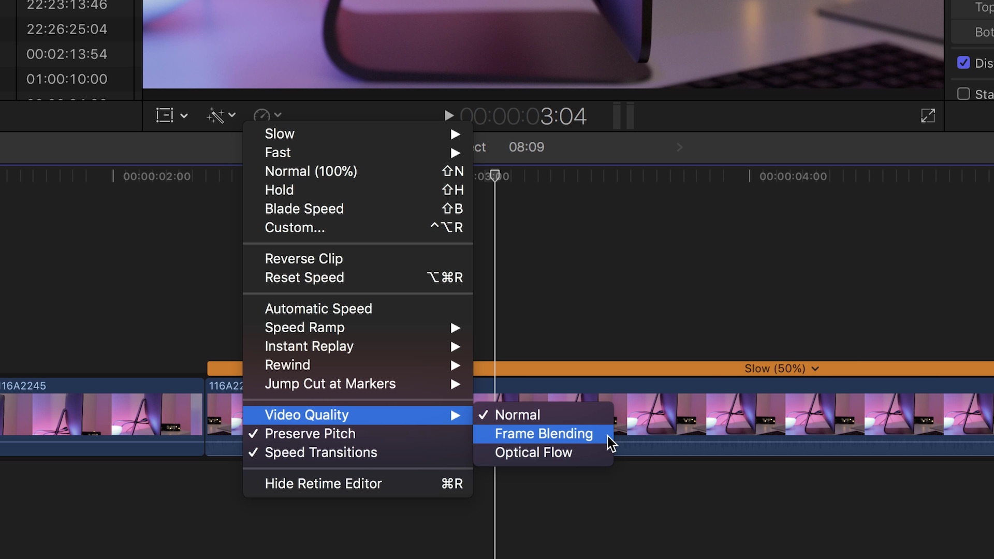This screenshot has height=559, width=994.
Task: Enable the Stabilization checkbox in the inspector
Action: (x=963, y=94)
